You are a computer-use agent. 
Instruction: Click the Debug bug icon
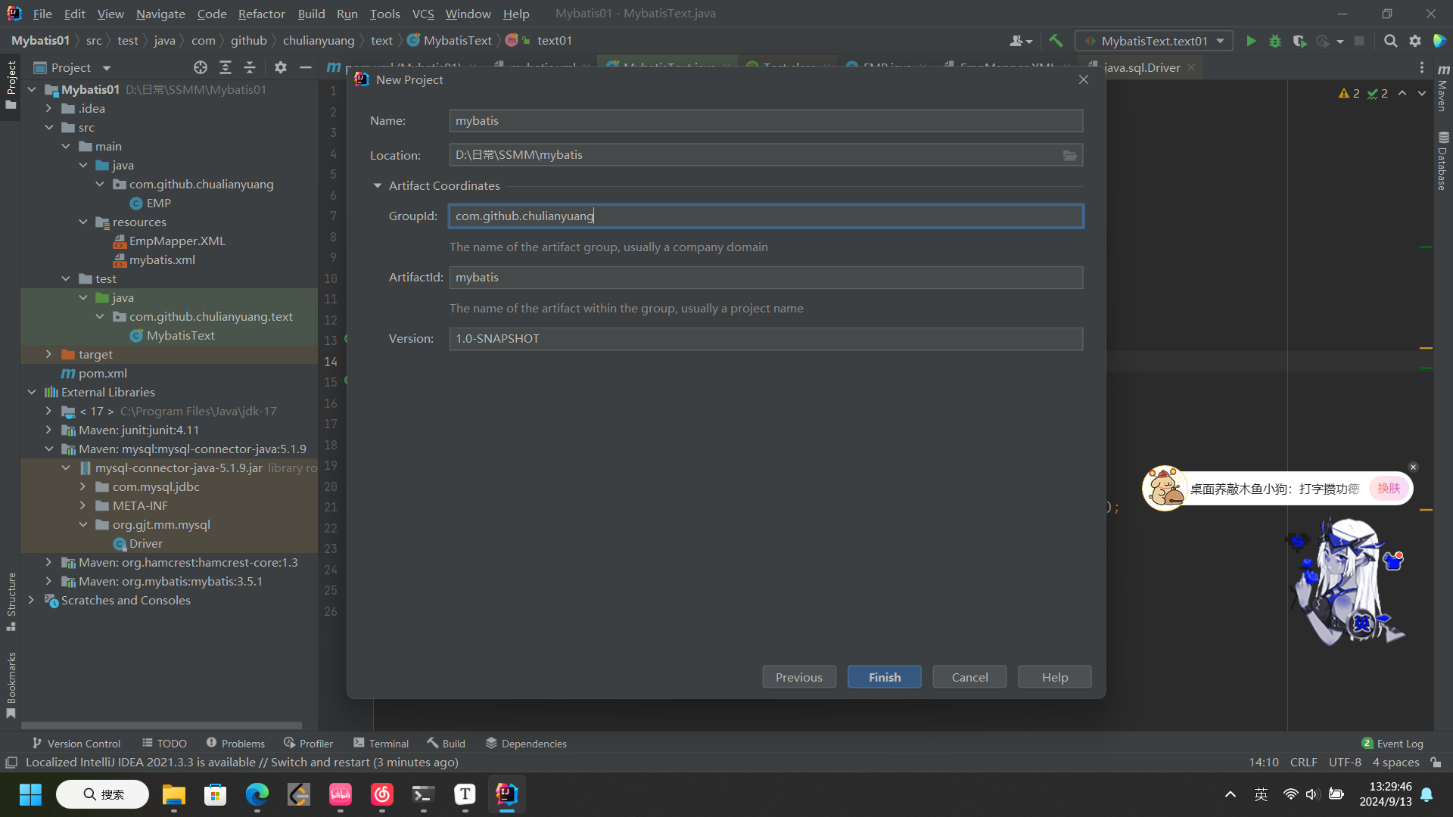[x=1275, y=41]
